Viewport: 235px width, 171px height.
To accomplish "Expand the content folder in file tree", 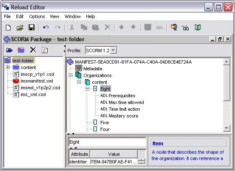I will pos(8,67).
